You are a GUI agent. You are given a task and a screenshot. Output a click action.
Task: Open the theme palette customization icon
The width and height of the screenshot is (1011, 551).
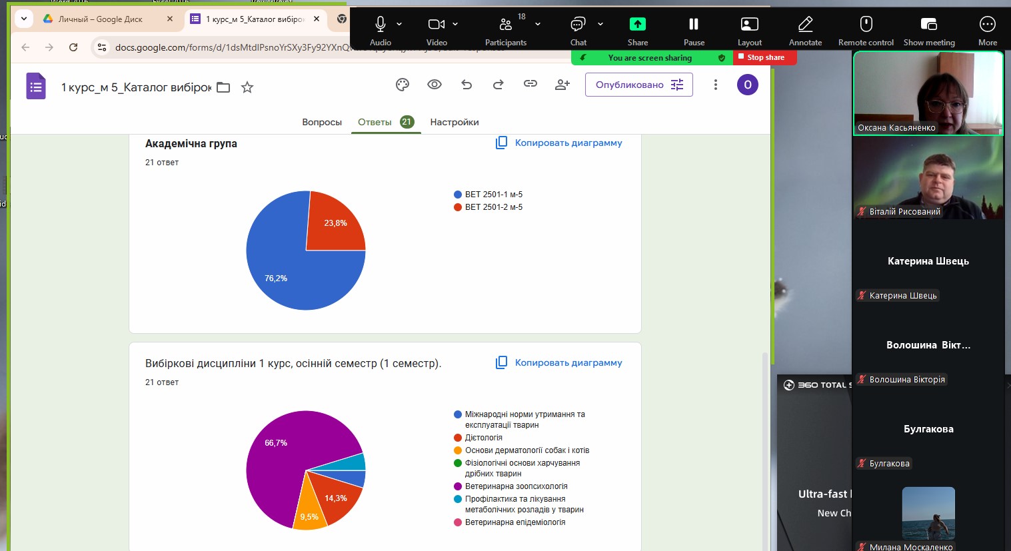point(403,85)
